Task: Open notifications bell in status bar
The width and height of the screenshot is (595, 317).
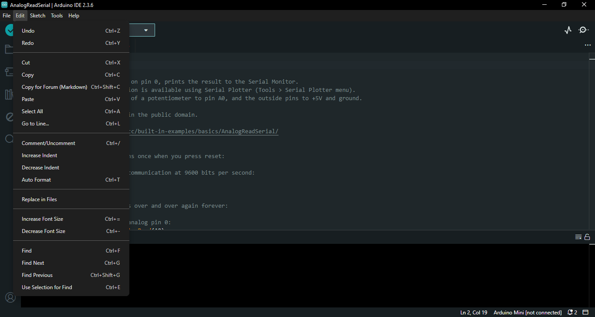Action: [x=572, y=313]
